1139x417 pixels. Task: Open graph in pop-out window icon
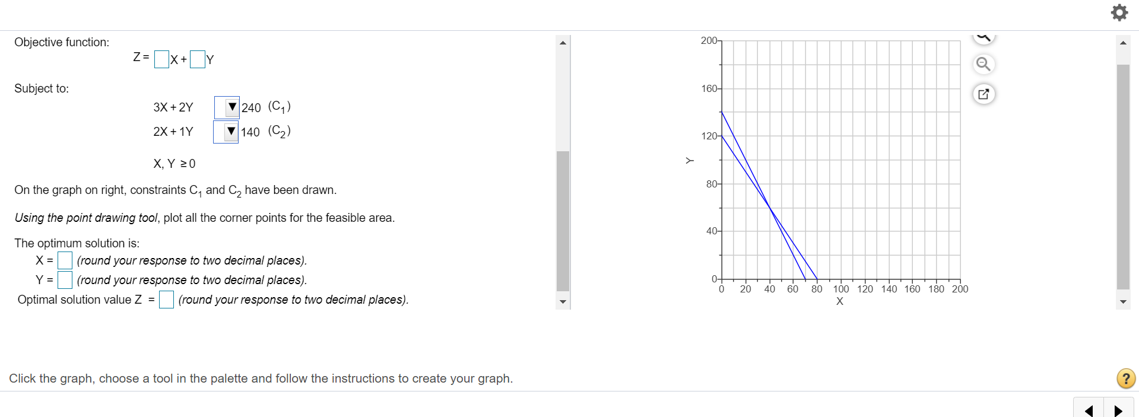(x=983, y=94)
